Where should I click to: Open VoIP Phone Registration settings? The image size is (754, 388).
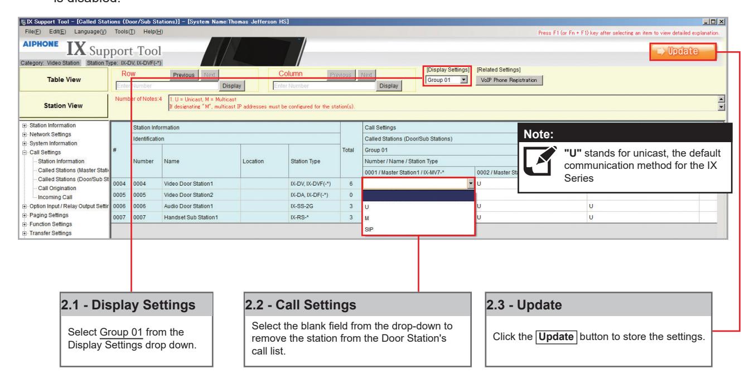point(510,80)
